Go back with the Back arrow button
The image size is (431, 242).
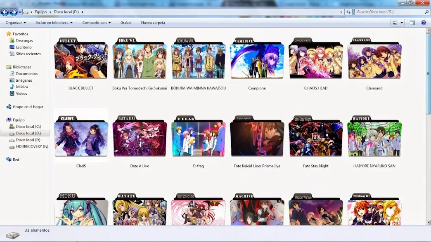(5, 12)
